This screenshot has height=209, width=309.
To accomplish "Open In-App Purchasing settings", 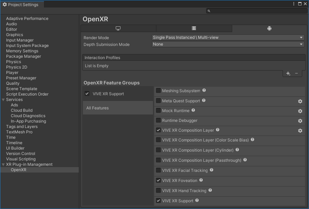I will click(x=28, y=121).
